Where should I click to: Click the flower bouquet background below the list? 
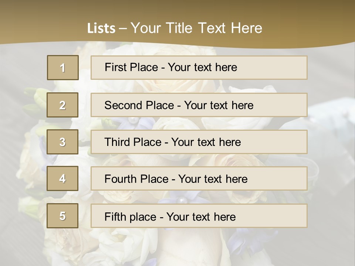(177, 246)
